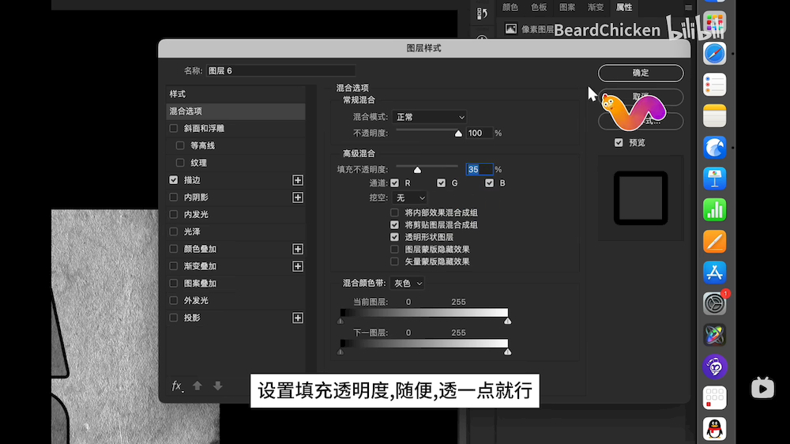
Task: Uncheck 透明形状图层
Action: [x=394, y=237]
